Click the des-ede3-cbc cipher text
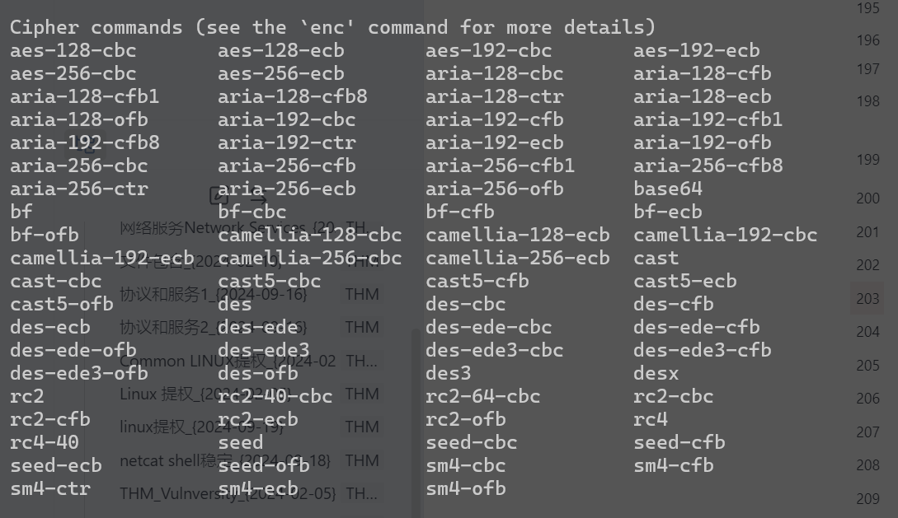Screen dimensions: 898x518 (x=494, y=350)
